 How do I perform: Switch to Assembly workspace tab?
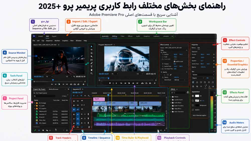[x=105, y=36]
